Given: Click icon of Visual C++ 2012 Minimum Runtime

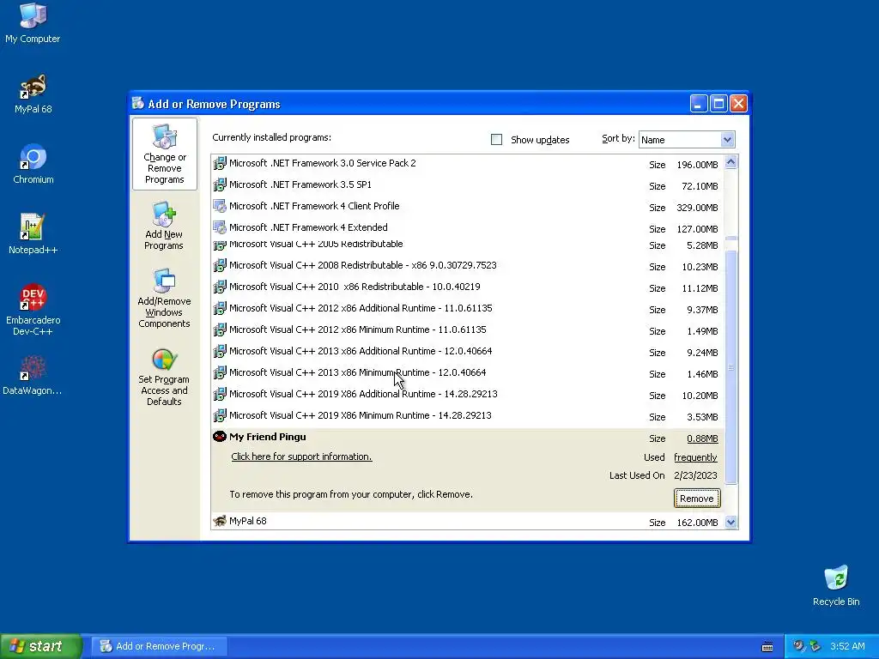Looking at the screenshot, I should click(x=220, y=330).
